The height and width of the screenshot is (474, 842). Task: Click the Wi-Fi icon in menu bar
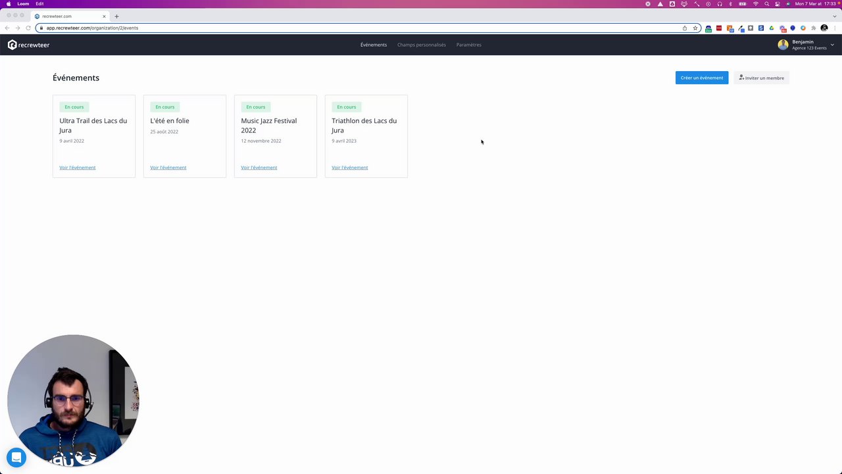[756, 4]
